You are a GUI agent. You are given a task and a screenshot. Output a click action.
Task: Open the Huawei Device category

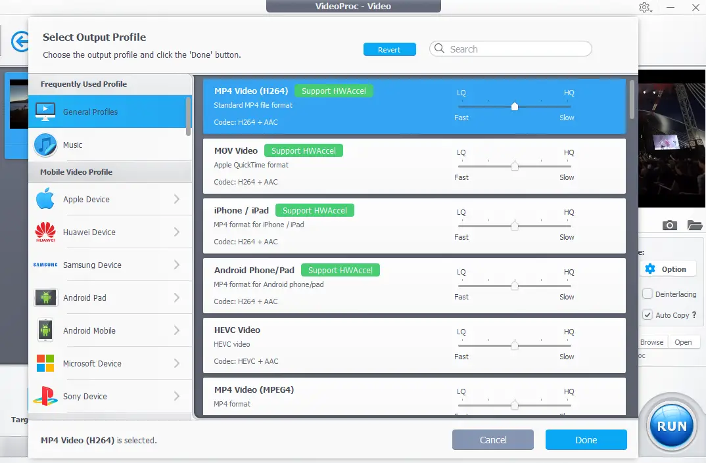[110, 232]
